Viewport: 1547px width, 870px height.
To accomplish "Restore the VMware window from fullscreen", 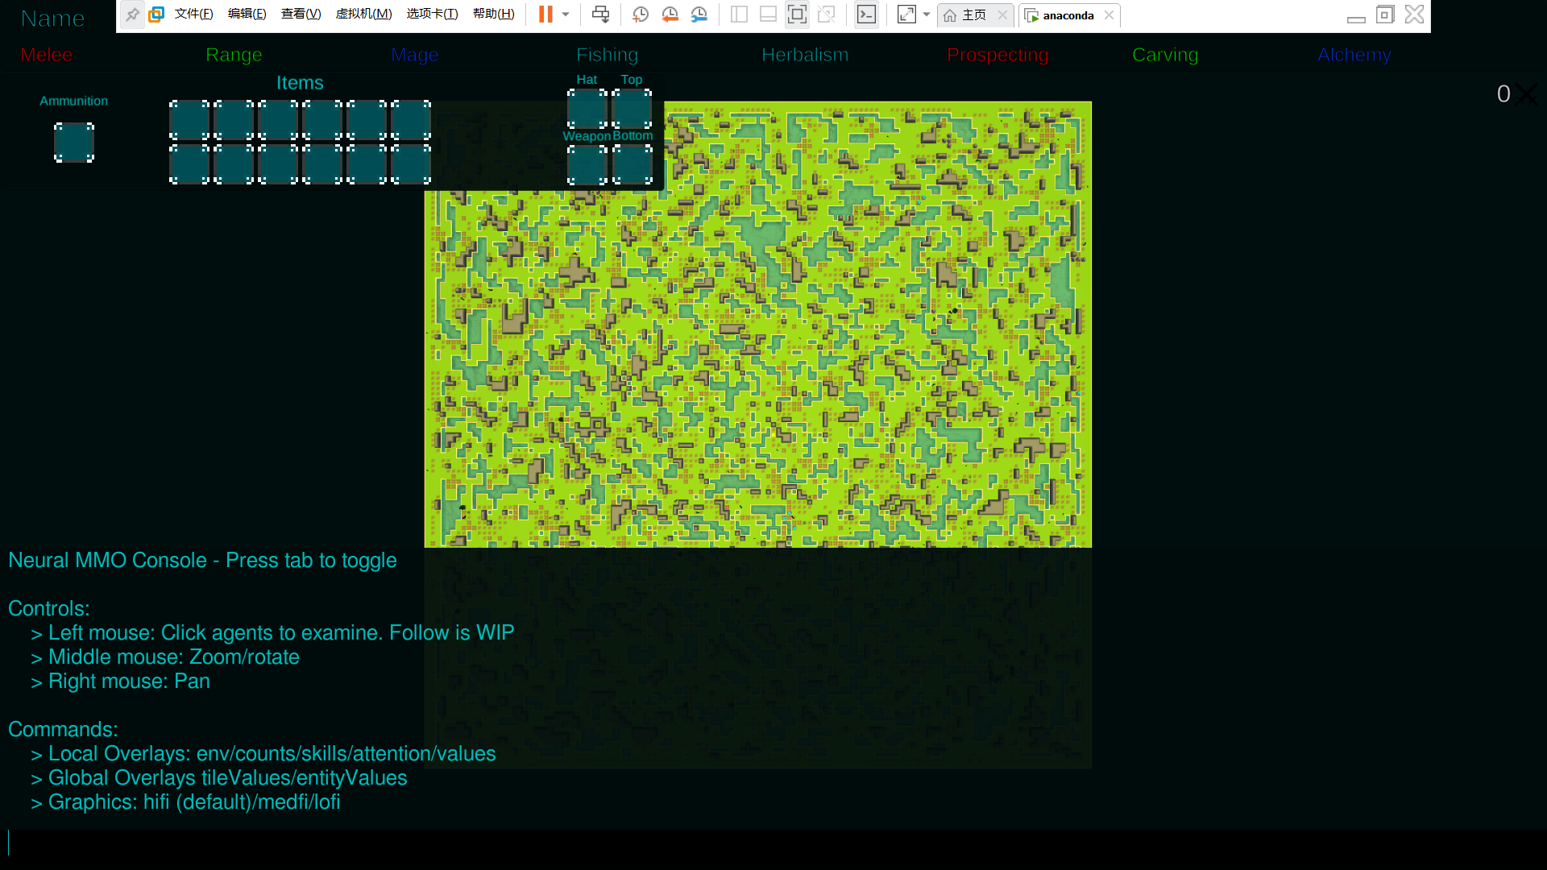I will tap(1385, 14).
